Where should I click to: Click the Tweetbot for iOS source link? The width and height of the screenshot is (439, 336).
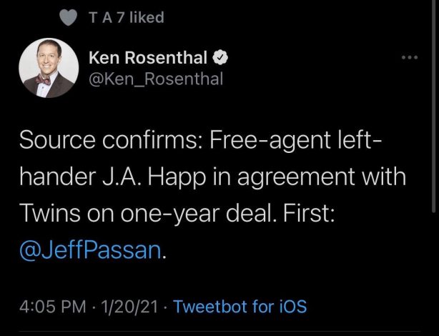pyautogui.click(x=240, y=307)
